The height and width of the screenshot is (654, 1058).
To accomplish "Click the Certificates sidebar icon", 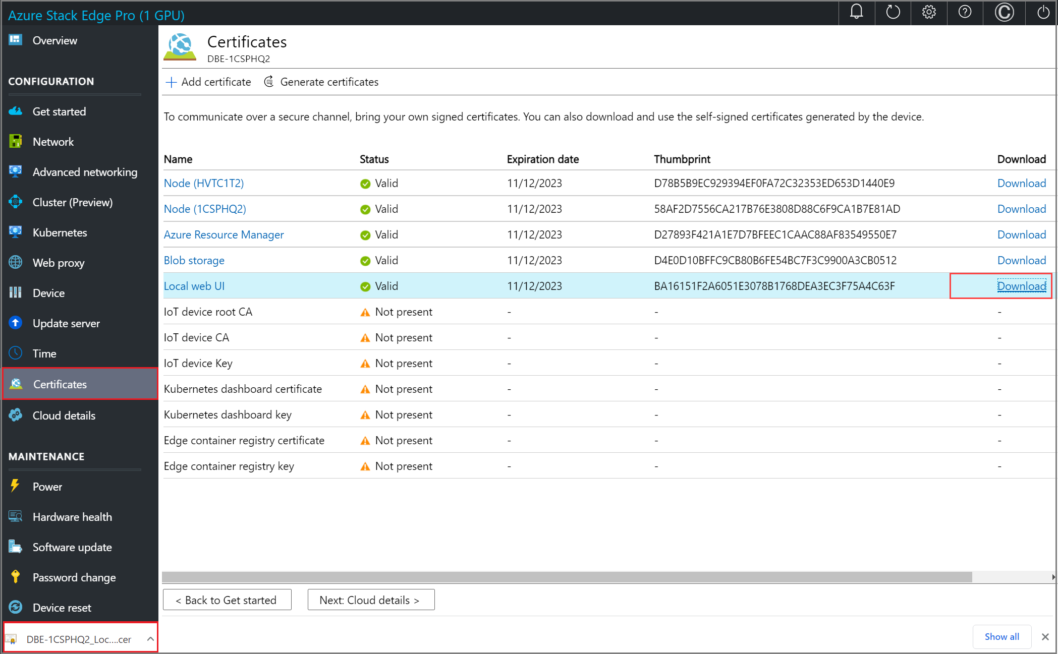I will [x=17, y=384].
